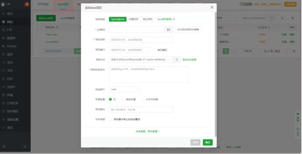Viewport: 302px width, 154px height.
Task: Enable the 放行端口 checkbox
Action: point(154,50)
